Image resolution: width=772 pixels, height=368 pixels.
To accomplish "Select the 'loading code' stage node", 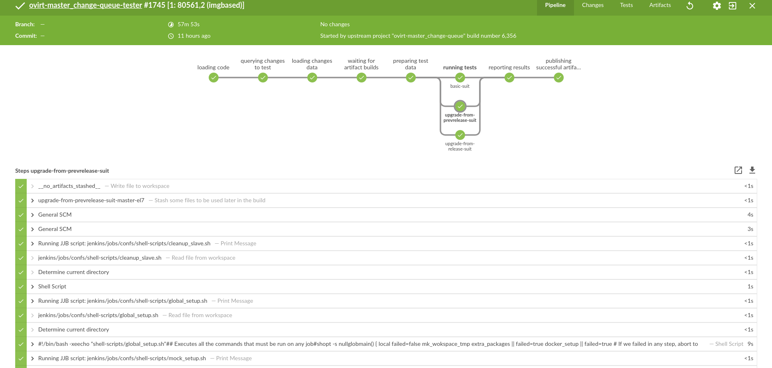I will tap(213, 78).
